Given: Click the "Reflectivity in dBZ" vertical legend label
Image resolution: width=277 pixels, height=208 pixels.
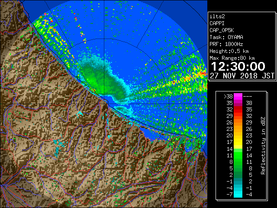Looking at the screenshot, I should pyautogui.click(x=263, y=146).
